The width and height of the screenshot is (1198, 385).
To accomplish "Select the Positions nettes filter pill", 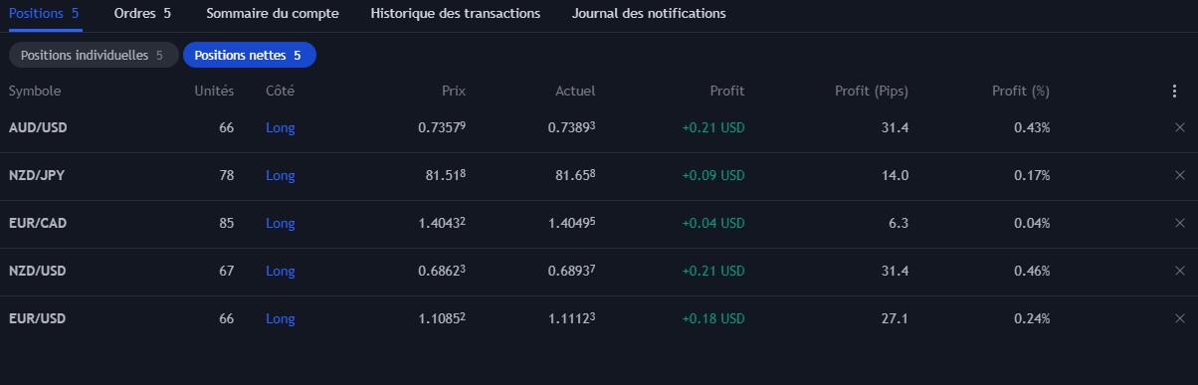I will [x=250, y=55].
